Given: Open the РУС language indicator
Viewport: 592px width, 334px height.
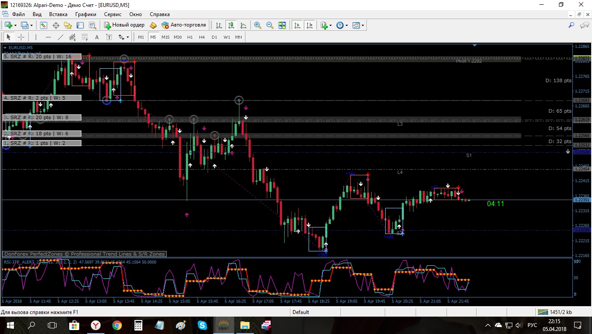Looking at the screenshot, I should (x=532, y=325).
